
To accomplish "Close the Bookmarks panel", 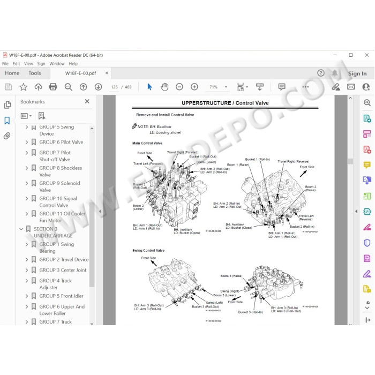I will 87,101.
